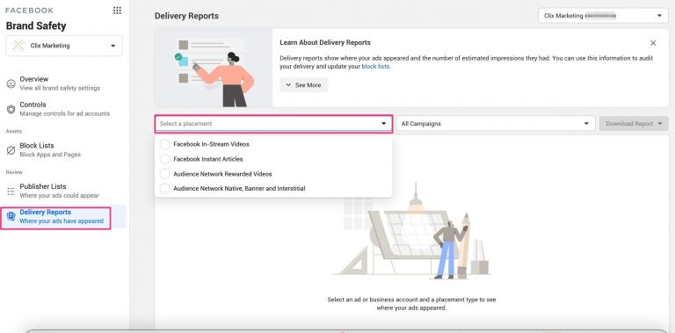Viewport: 675px width, 333px height.
Task: Click the Clix Marketing logo icon
Action: click(18, 46)
